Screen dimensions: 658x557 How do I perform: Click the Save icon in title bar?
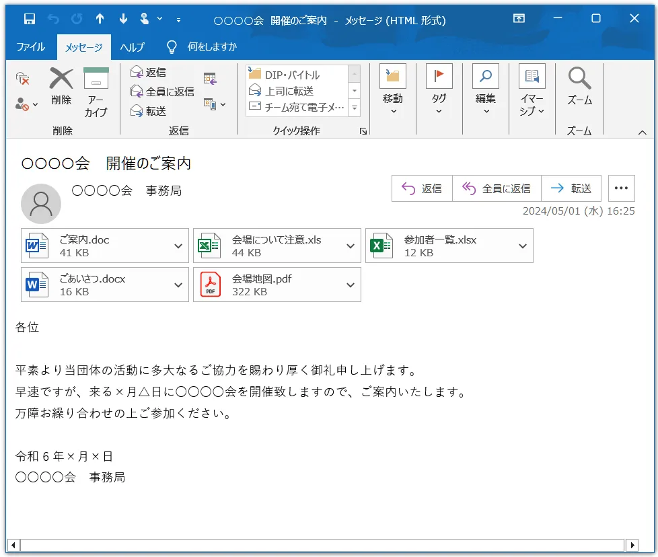click(29, 19)
